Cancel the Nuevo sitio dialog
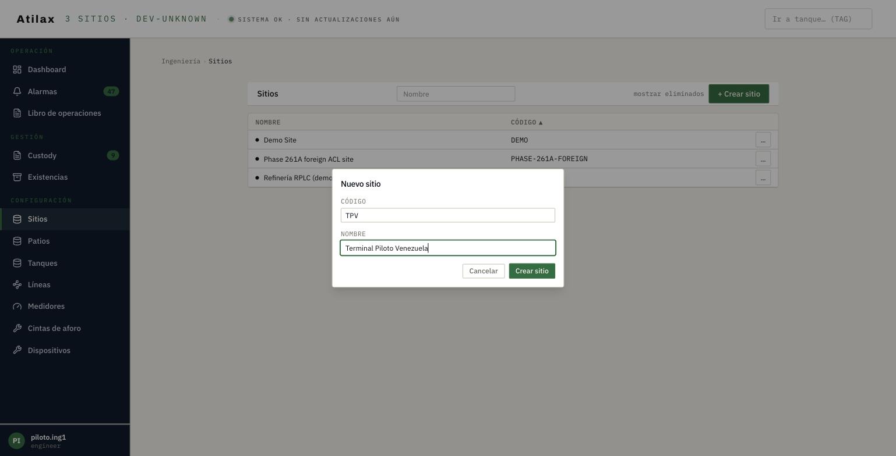 (x=484, y=271)
